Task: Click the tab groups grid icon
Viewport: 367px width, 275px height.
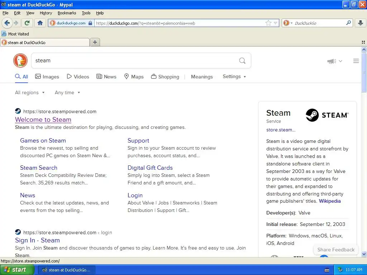Action: click(x=363, y=42)
